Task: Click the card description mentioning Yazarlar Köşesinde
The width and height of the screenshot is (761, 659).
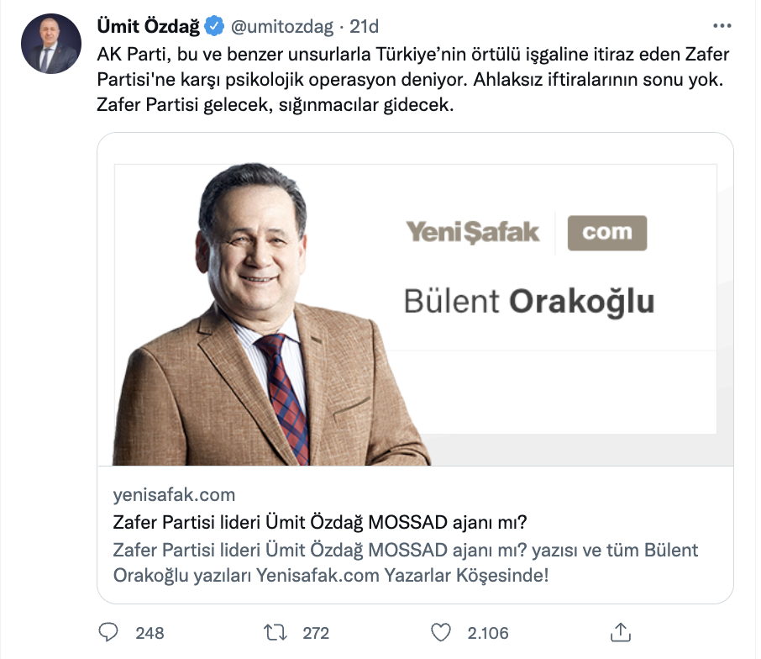Action: [405, 564]
